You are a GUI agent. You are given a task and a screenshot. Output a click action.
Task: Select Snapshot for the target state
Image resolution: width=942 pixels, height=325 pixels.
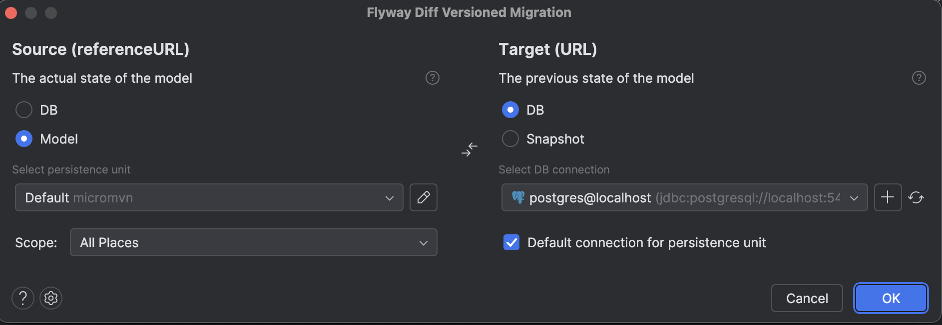click(x=510, y=139)
